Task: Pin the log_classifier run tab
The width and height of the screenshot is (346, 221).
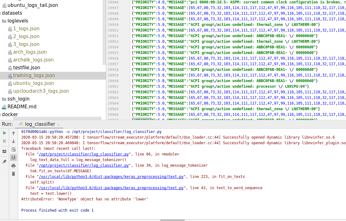Action: [4, 162]
